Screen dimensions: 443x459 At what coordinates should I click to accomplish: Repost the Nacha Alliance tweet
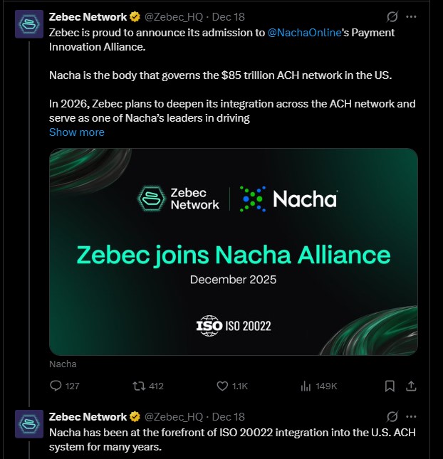[x=140, y=386]
